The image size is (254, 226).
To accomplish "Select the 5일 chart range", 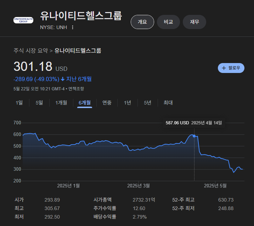I will (x=39, y=103).
